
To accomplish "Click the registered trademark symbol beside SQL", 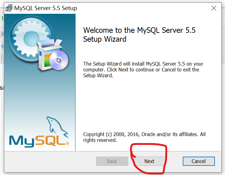I will (x=67, y=143).
